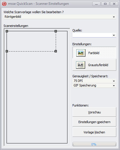Select the top-right scan area handle

(x=56, y=31)
